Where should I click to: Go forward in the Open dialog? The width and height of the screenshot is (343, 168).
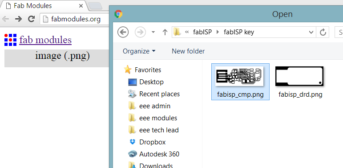click(x=140, y=33)
